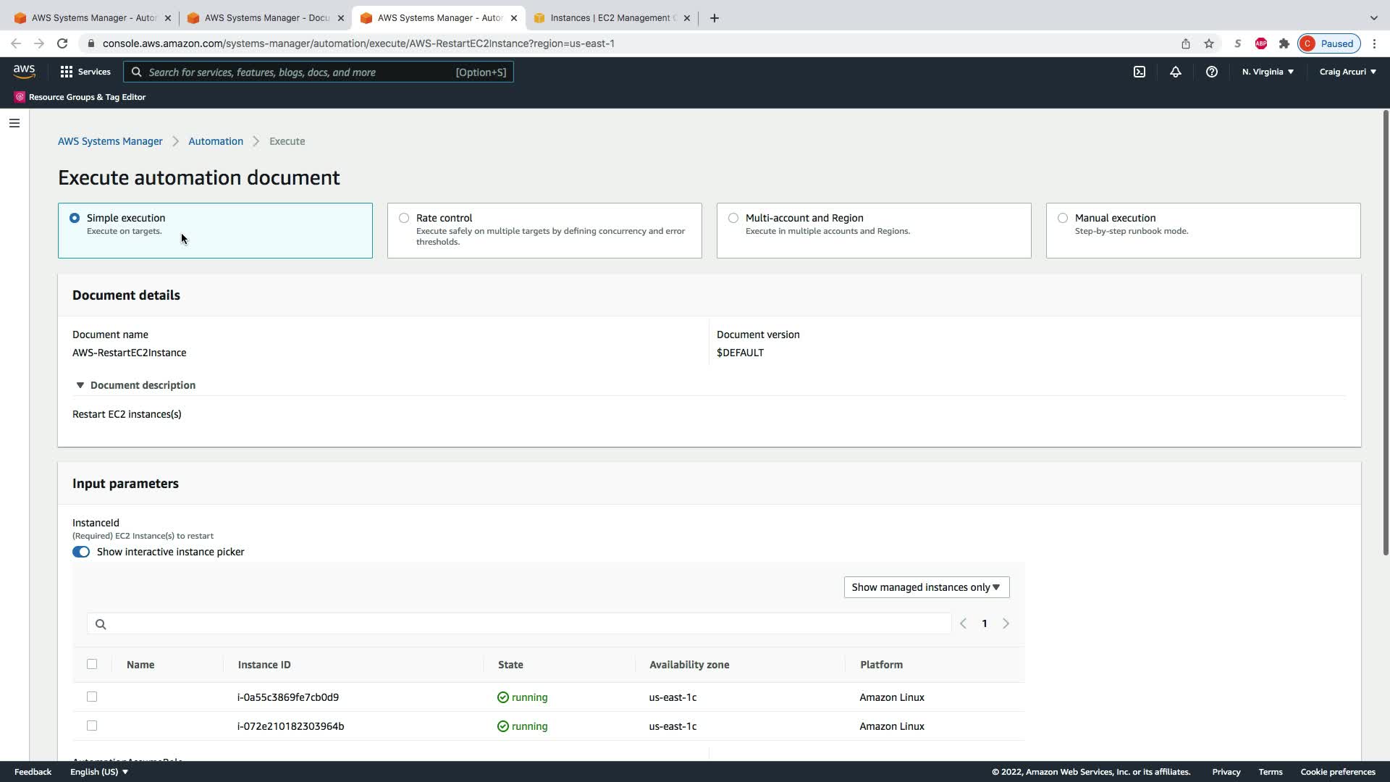Open the N. Virginia region dropdown
The image size is (1390, 782).
coord(1267,72)
